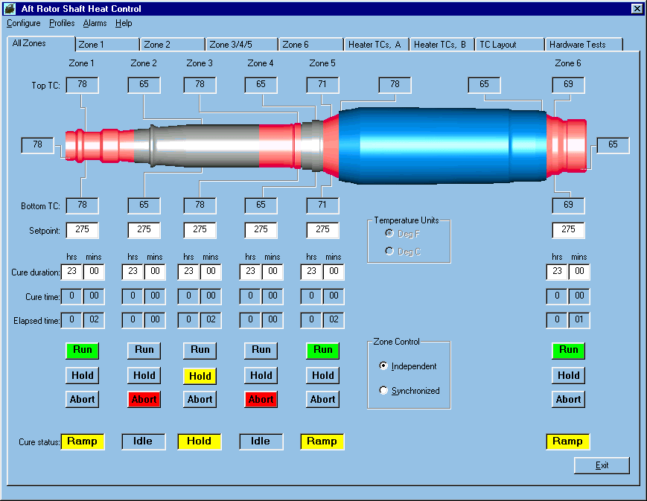
Task: Choose Deg F temperature units
Action: [389, 234]
